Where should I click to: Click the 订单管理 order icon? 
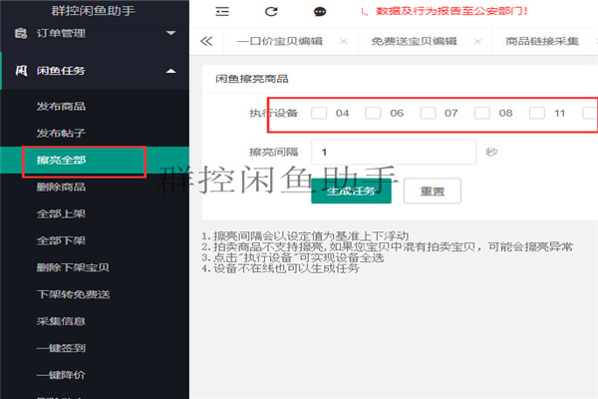coord(21,33)
